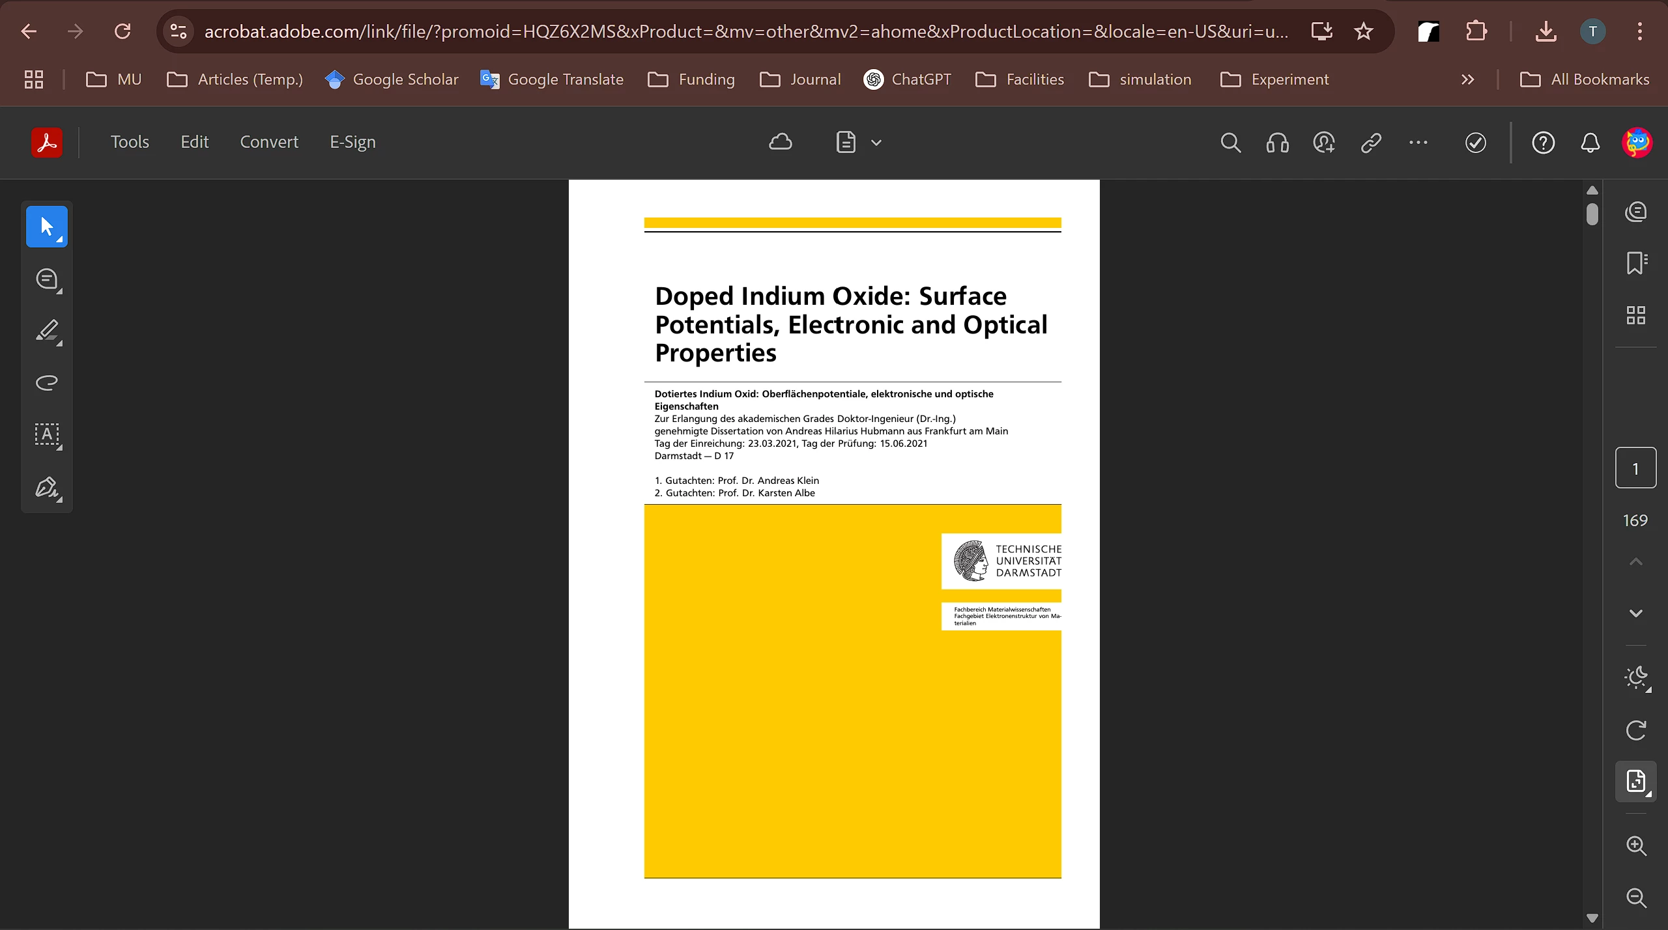The height and width of the screenshot is (930, 1668).
Task: Choose the freehand draw loop tool
Action: [x=47, y=382]
